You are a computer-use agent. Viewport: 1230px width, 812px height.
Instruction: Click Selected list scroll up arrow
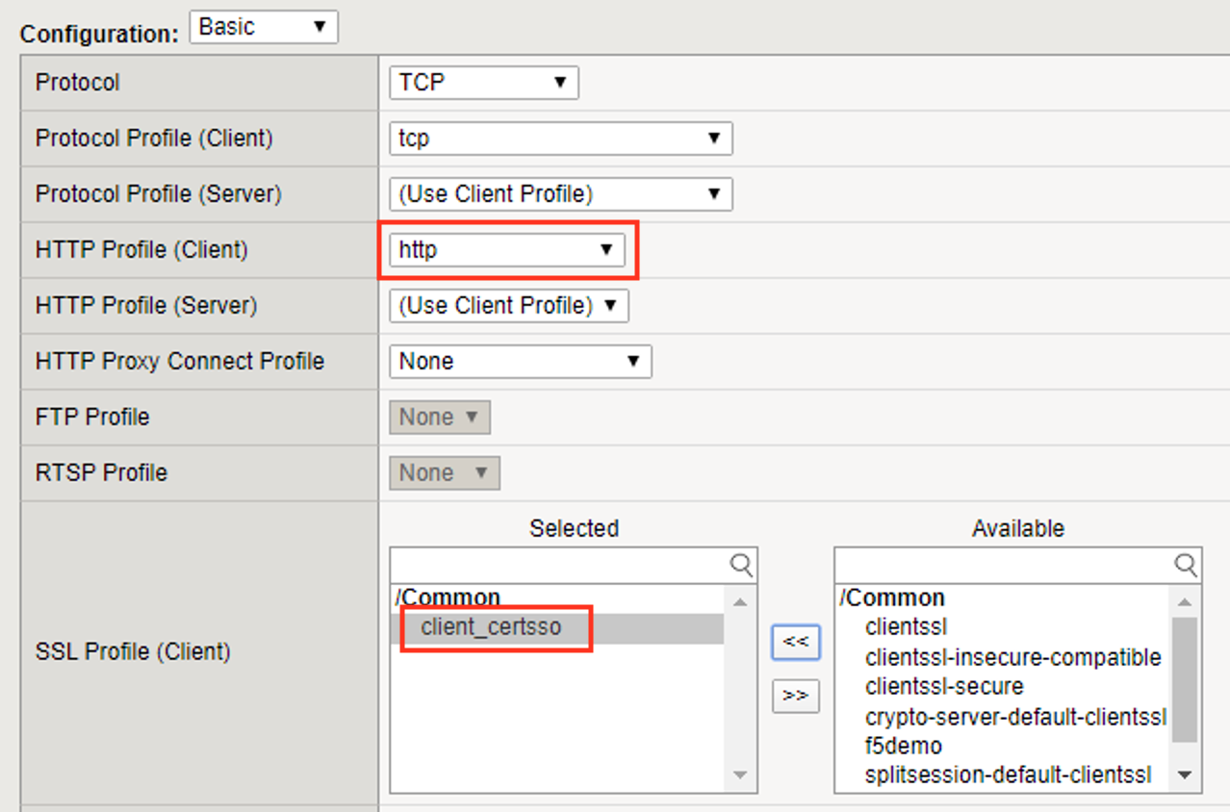coord(740,602)
